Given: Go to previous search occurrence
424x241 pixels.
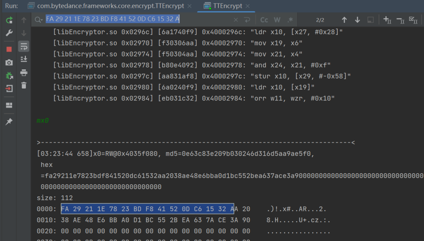Looking at the screenshot, I should 344,20.
